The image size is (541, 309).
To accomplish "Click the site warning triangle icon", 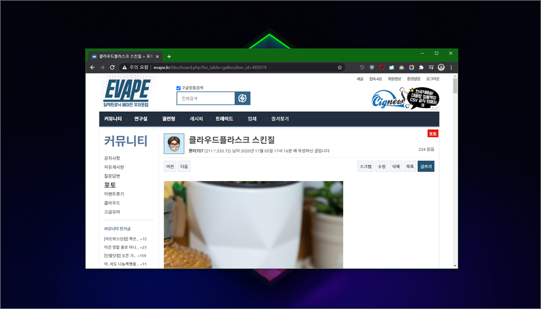I will pos(124,67).
